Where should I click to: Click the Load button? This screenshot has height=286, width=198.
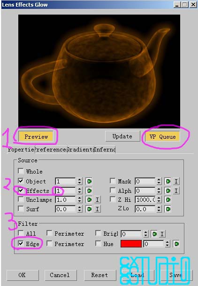138,275
